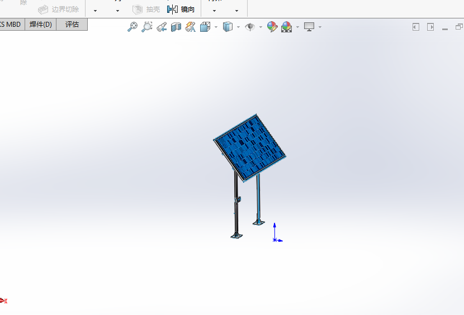Activate the Section View tool
The width and height of the screenshot is (464, 315).
(176, 27)
